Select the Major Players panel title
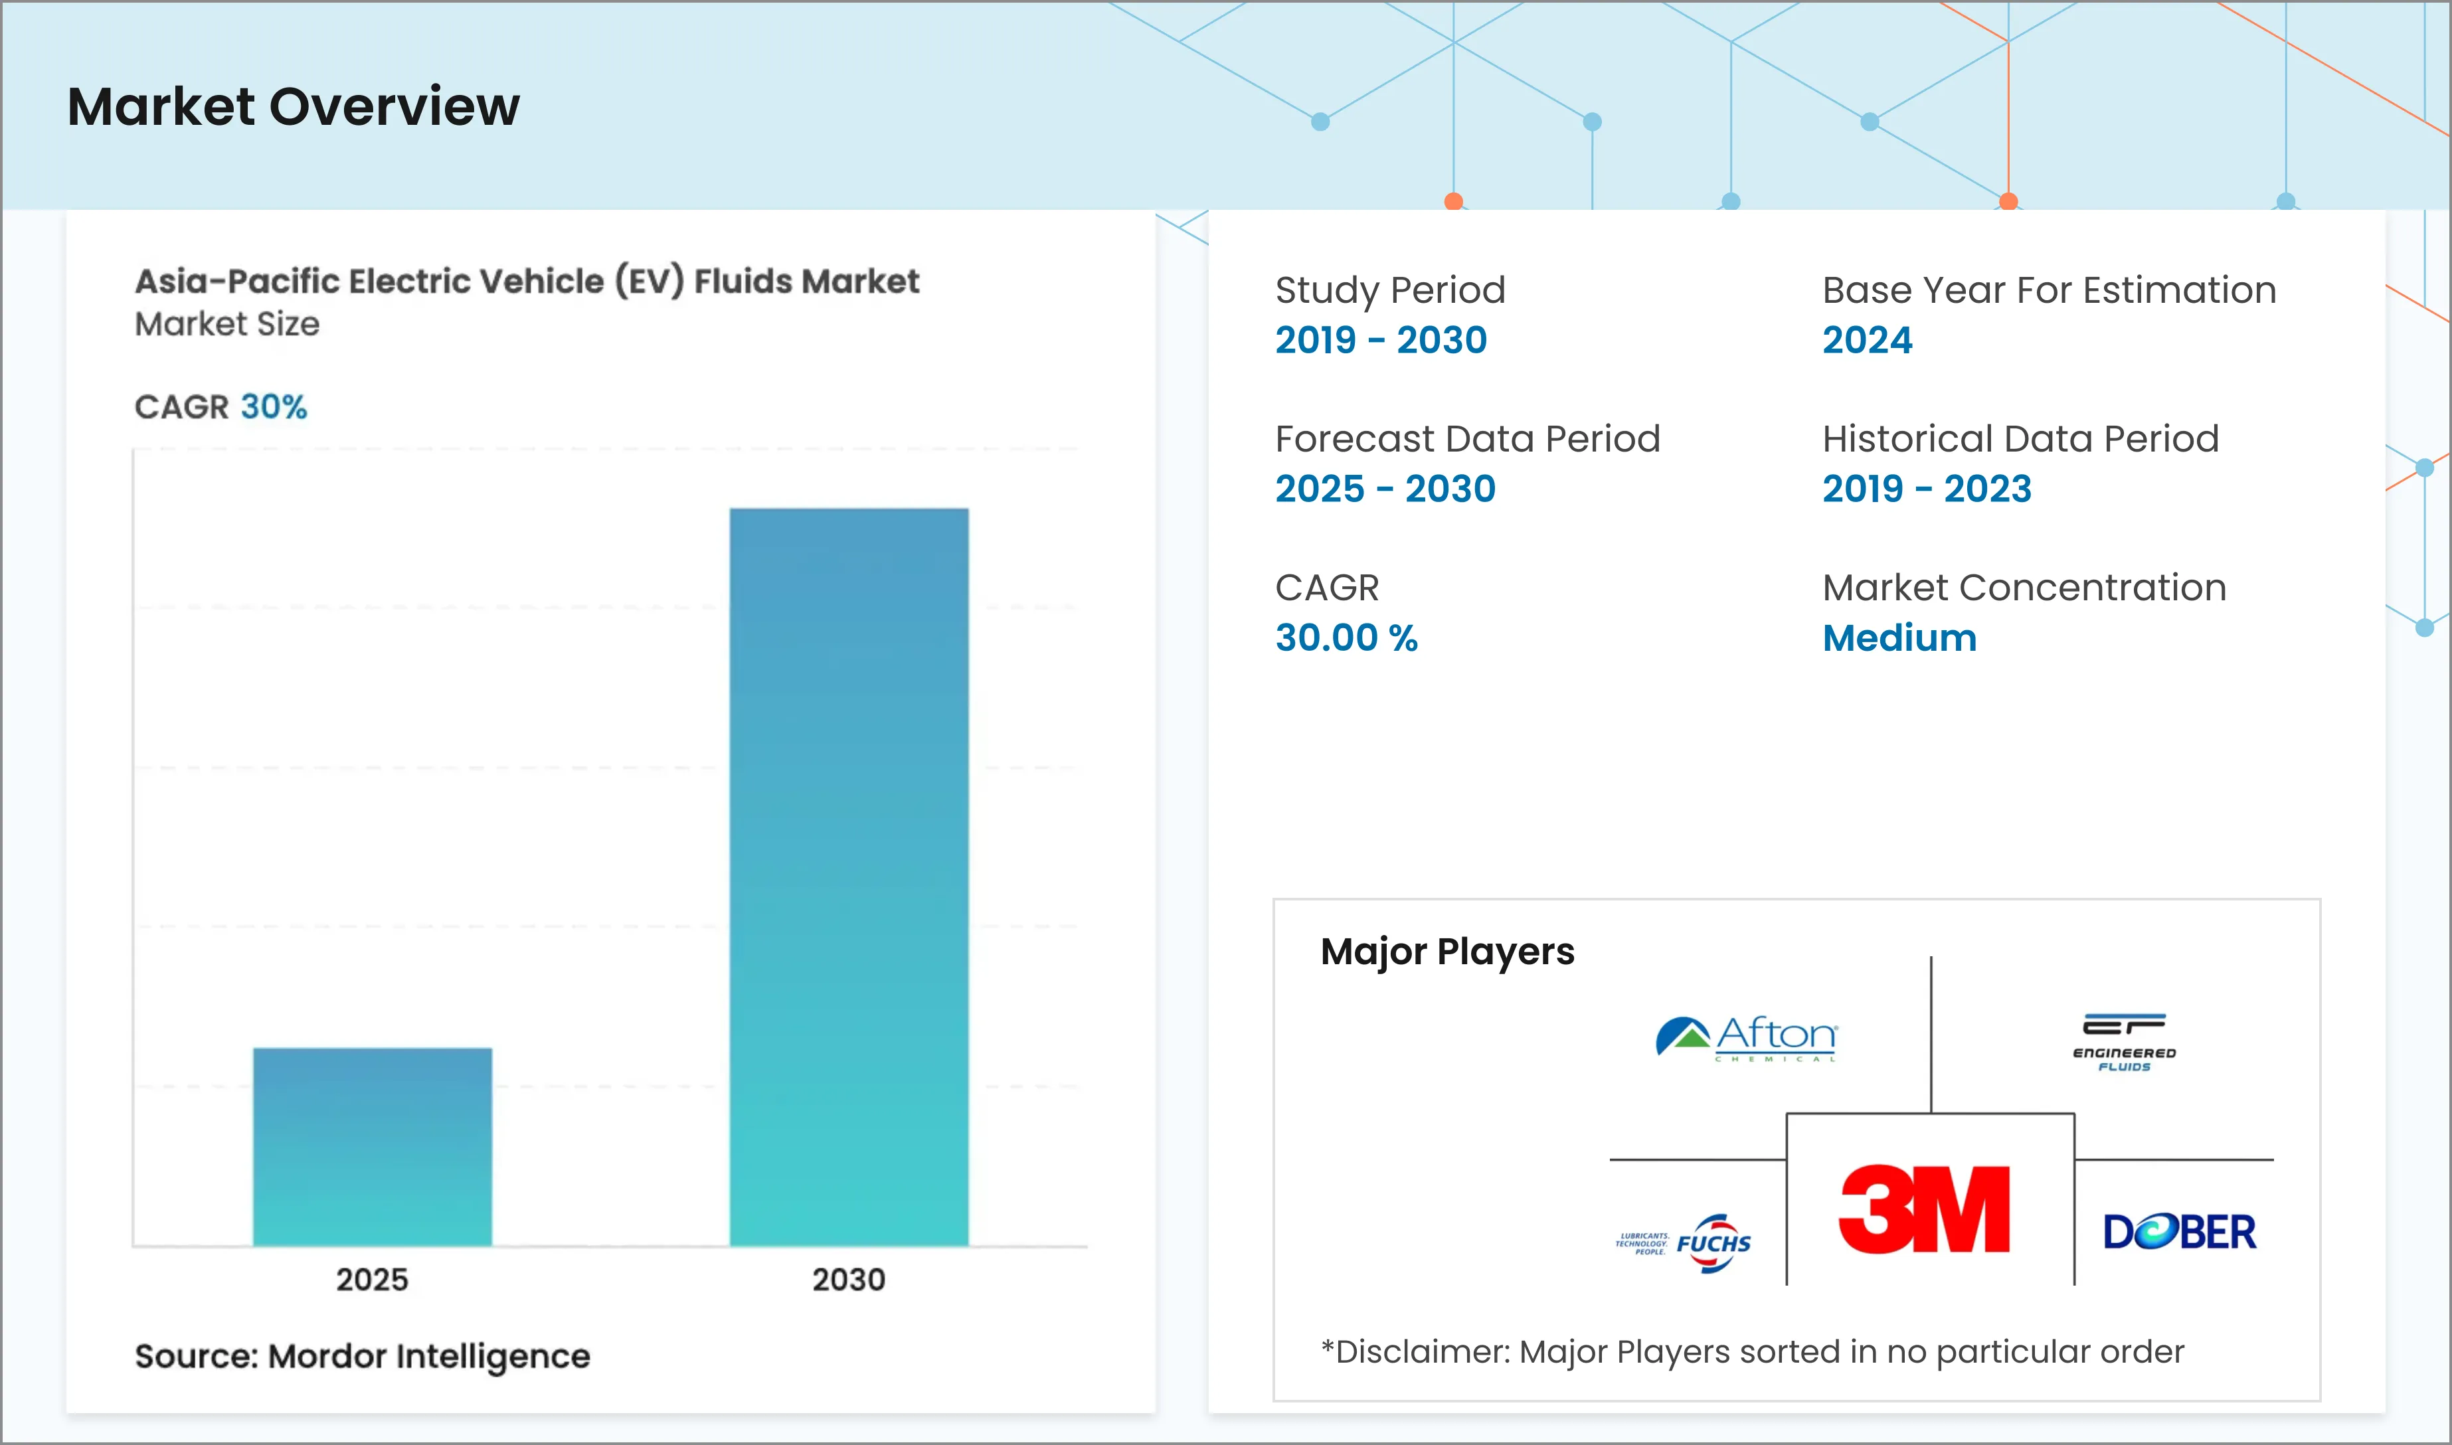This screenshot has height=1445, width=2452. (x=1448, y=952)
